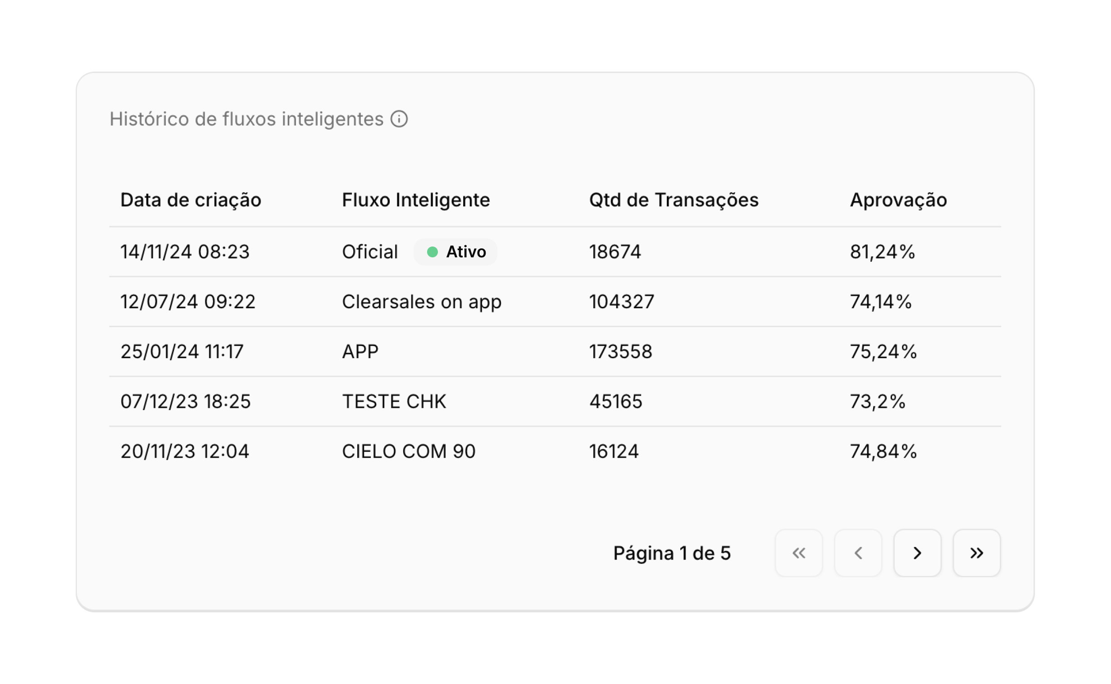Screen dimensions: 1111x684
Task: Click the date 20/11/23 12:04
Action: point(184,451)
